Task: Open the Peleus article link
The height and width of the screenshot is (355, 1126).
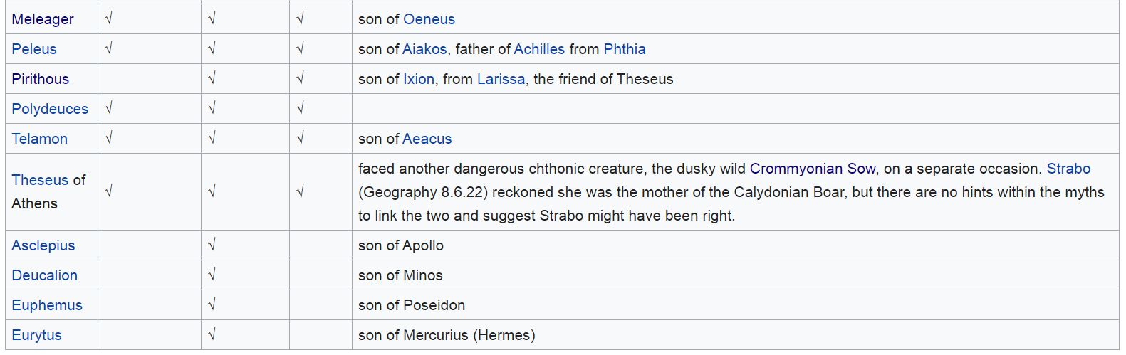Action: coord(34,49)
